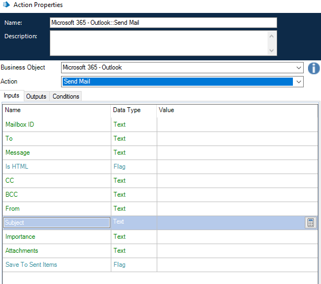
Task: Switch to the Outputs tab
Action: [36, 96]
